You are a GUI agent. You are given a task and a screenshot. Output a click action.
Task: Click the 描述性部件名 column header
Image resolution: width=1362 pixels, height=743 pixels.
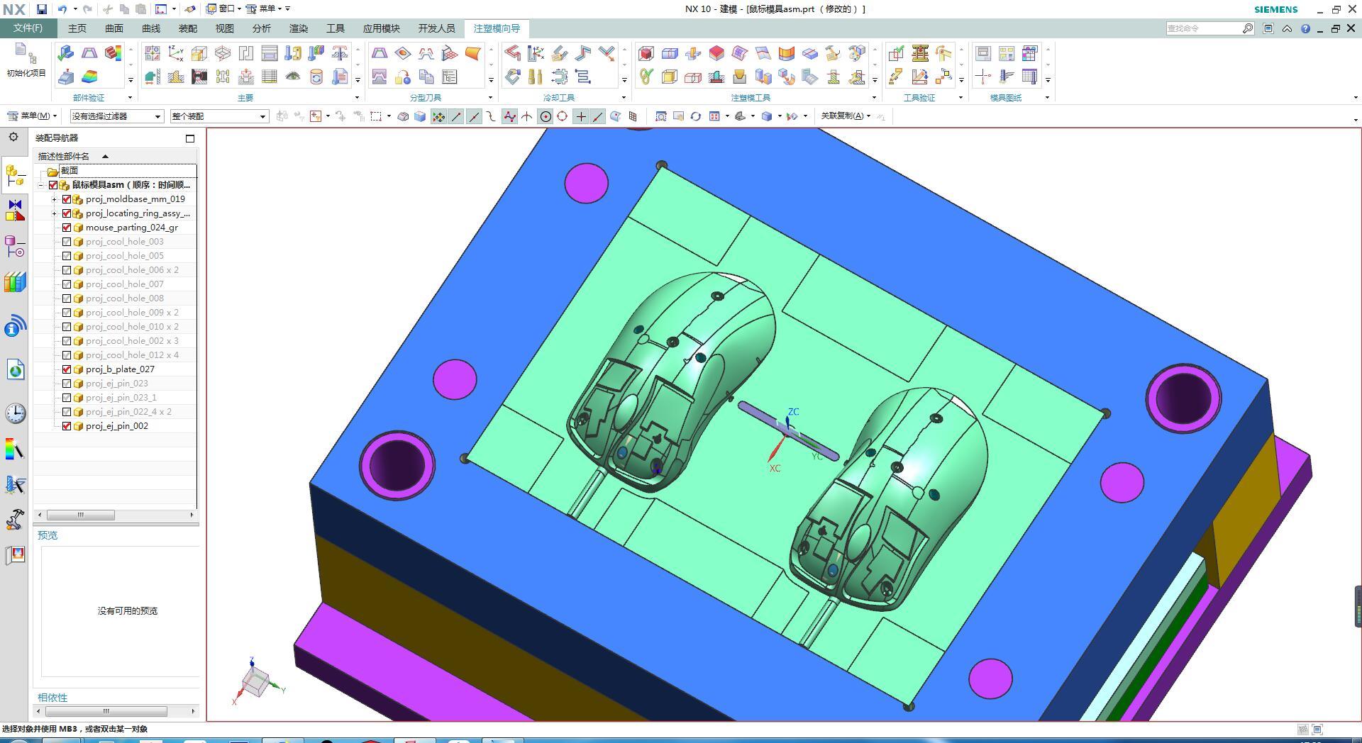(64, 156)
